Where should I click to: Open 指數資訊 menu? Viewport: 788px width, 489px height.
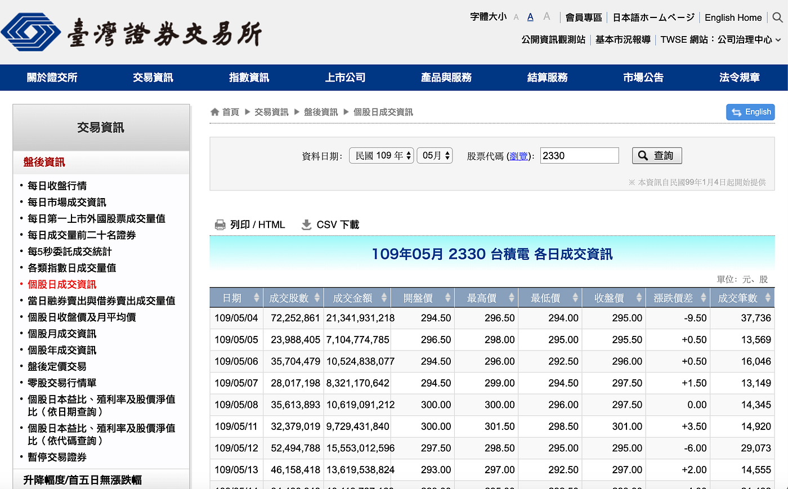249,78
